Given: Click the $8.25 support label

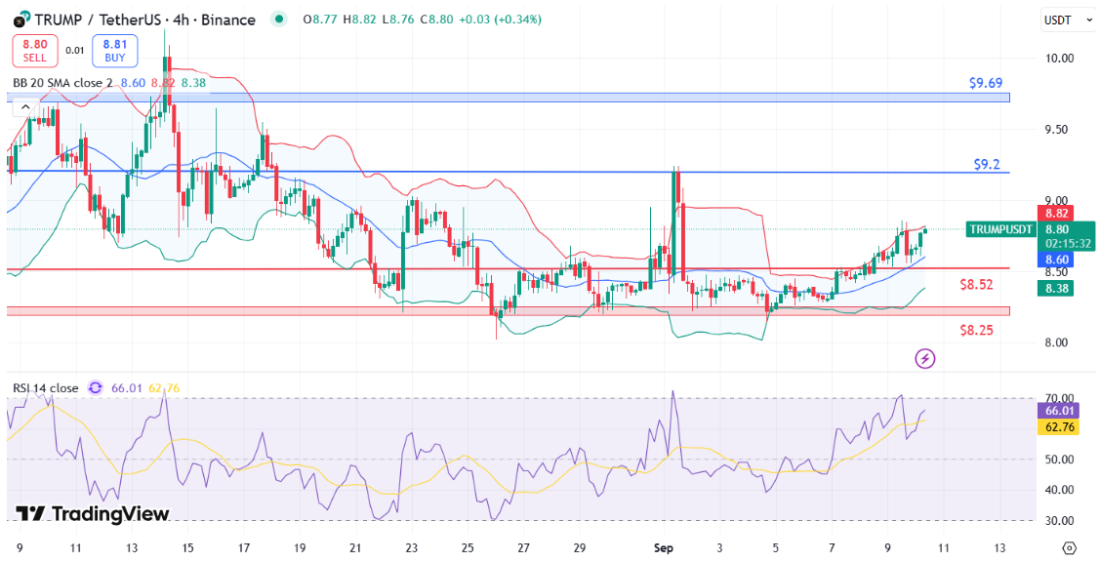Looking at the screenshot, I should (x=976, y=330).
